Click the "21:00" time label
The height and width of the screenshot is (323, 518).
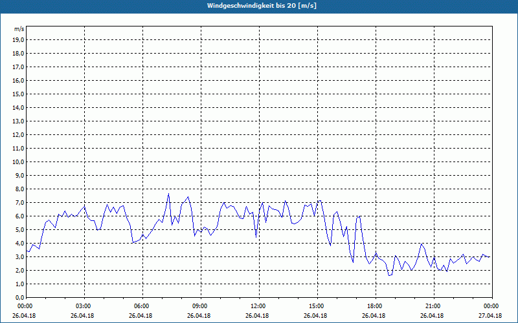(434, 306)
